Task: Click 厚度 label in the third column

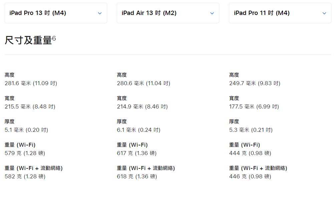Action: pos(234,121)
